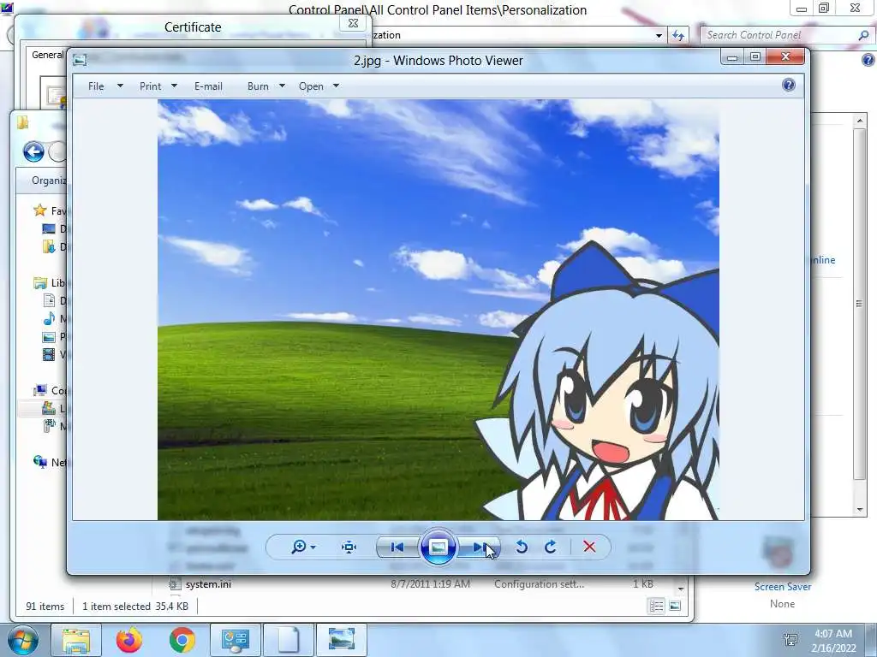The width and height of the screenshot is (877, 657).
Task: Delete the photo with the red X
Action: point(589,547)
